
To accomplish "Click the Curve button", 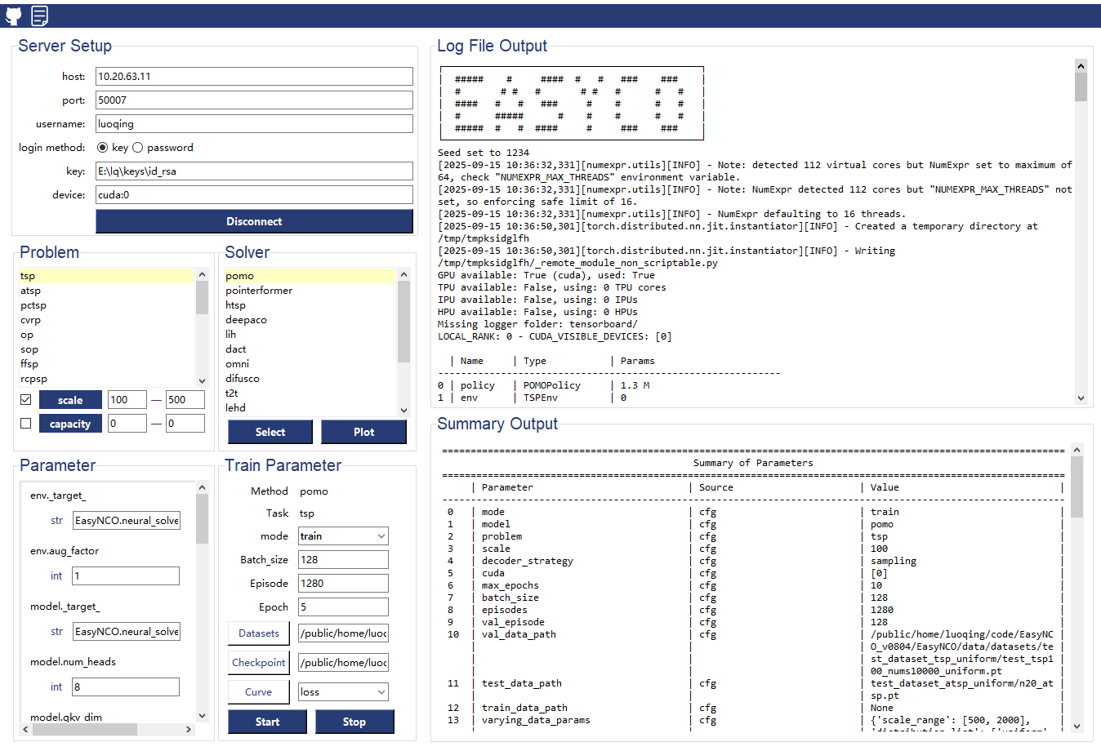I will [x=259, y=691].
